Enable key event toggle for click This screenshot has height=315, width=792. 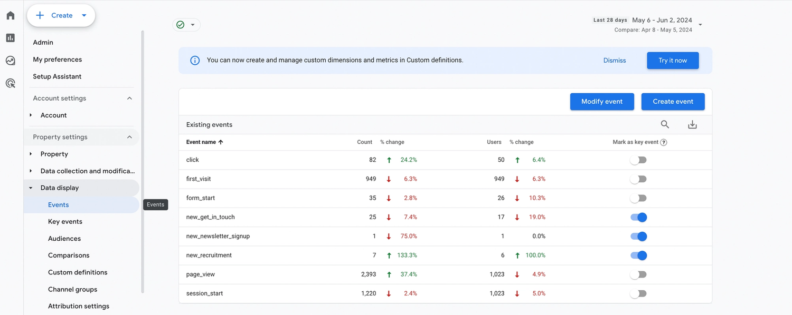(x=638, y=160)
